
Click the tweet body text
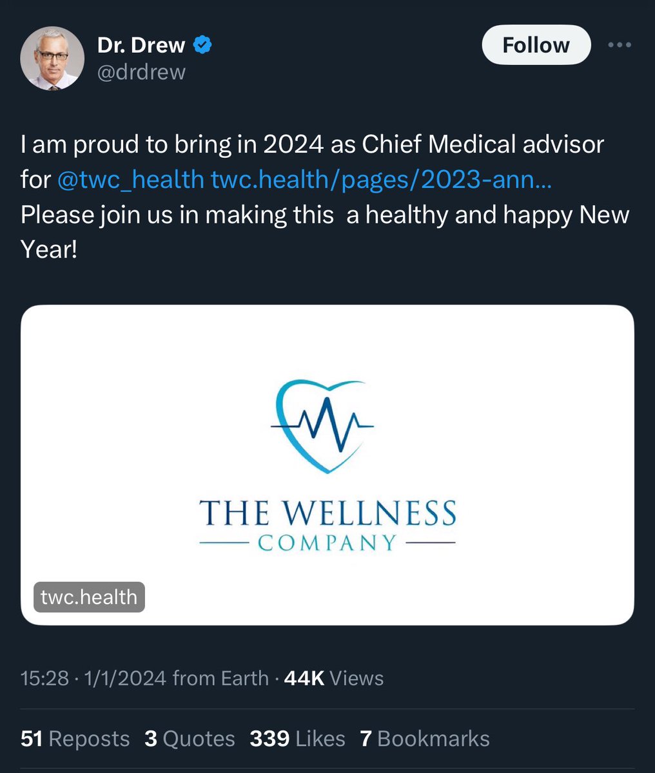coord(325,196)
